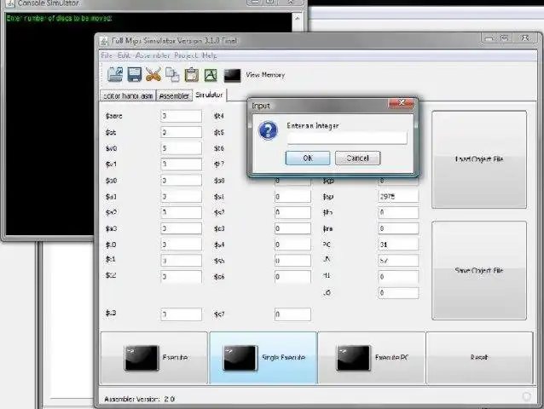Switch to the Assembler tab
Viewport: 544px width, 409px height.
click(x=174, y=95)
